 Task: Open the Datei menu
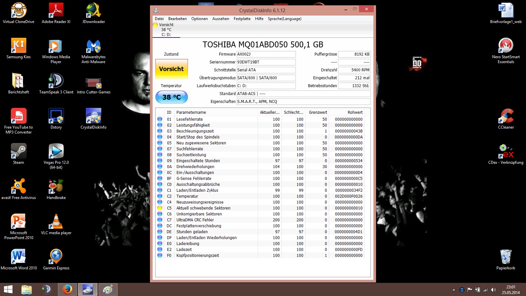click(x=159, y=19)
